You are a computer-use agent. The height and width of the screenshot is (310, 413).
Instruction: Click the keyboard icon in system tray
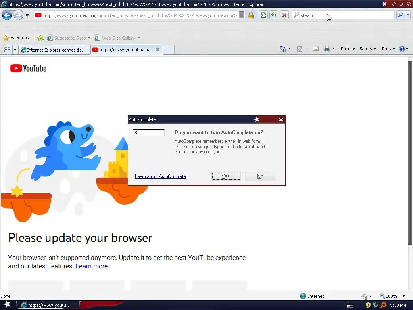click(x=350, y=306)
